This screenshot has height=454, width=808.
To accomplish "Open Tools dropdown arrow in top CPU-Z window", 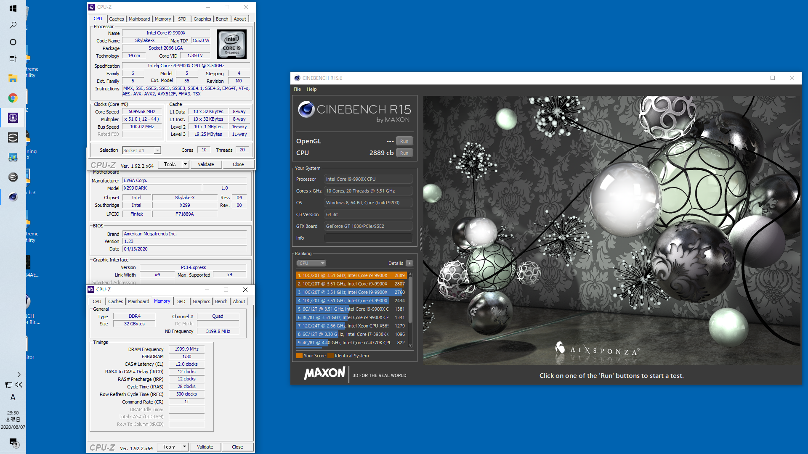I will (185, 164).
